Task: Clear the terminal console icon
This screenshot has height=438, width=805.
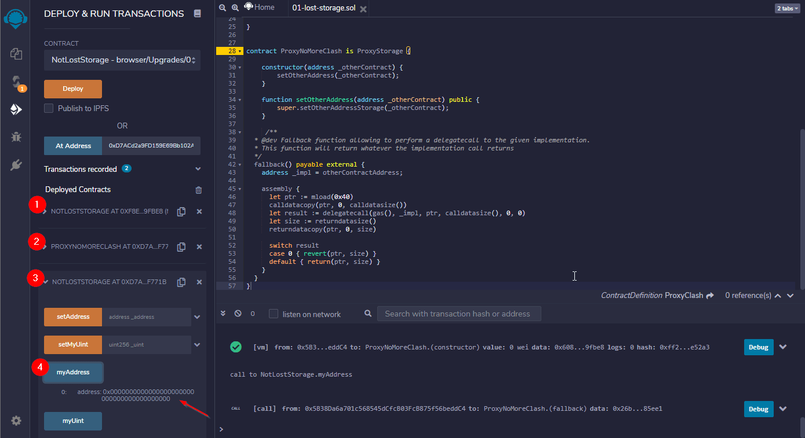Action: coord(238,314)
